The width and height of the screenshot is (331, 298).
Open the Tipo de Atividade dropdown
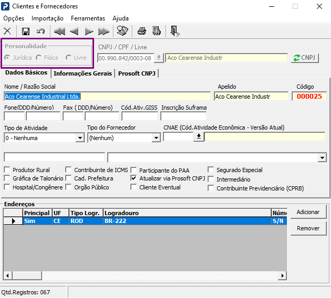[x=80, y=138]
